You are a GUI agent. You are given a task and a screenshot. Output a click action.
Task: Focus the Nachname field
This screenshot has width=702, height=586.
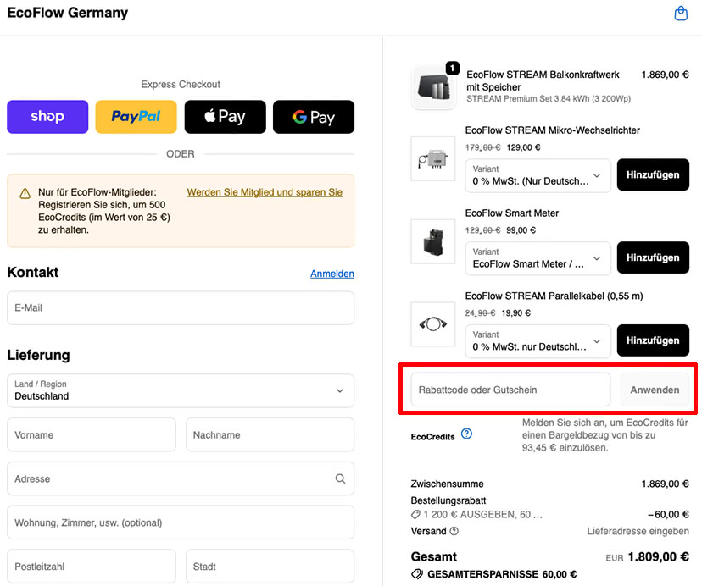(x=270, y=434)
